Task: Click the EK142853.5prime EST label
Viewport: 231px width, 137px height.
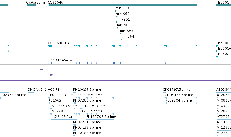Action: click(x=65, y=106)
